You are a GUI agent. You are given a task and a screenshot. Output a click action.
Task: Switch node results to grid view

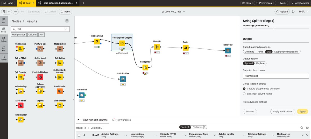pos(67,21)
